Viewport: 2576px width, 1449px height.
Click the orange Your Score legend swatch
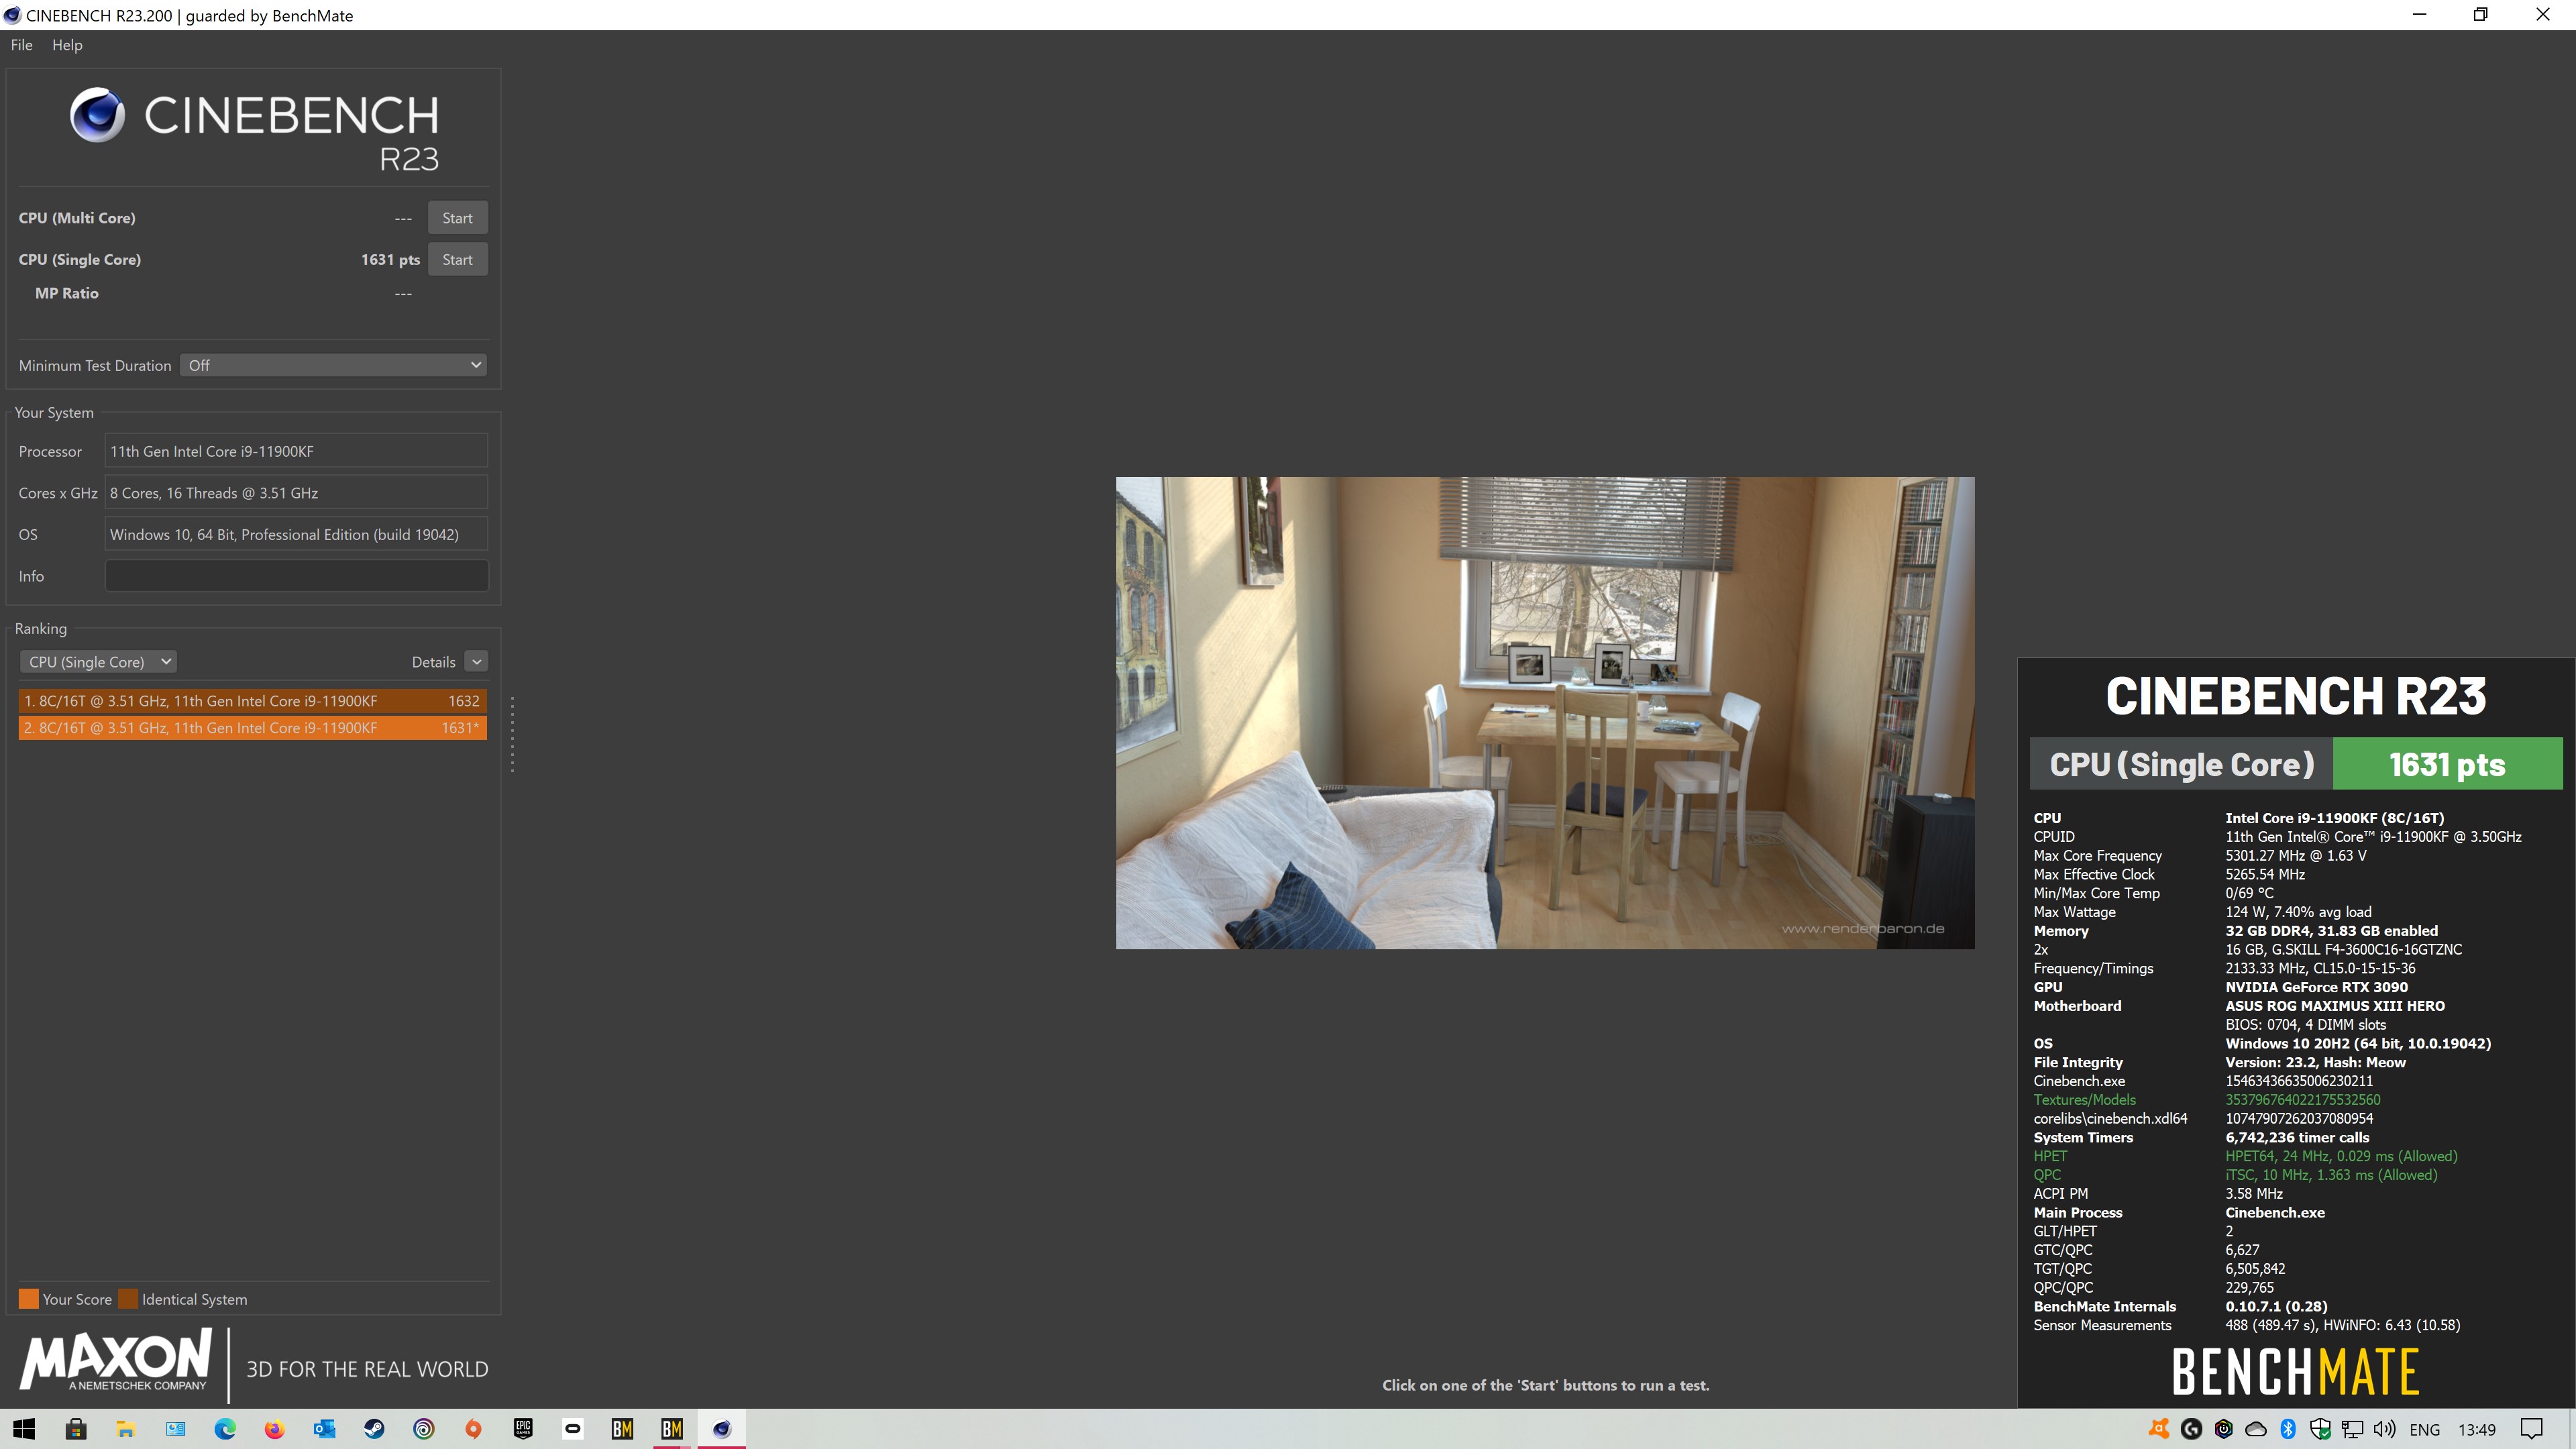click(x=28, y=1299)
